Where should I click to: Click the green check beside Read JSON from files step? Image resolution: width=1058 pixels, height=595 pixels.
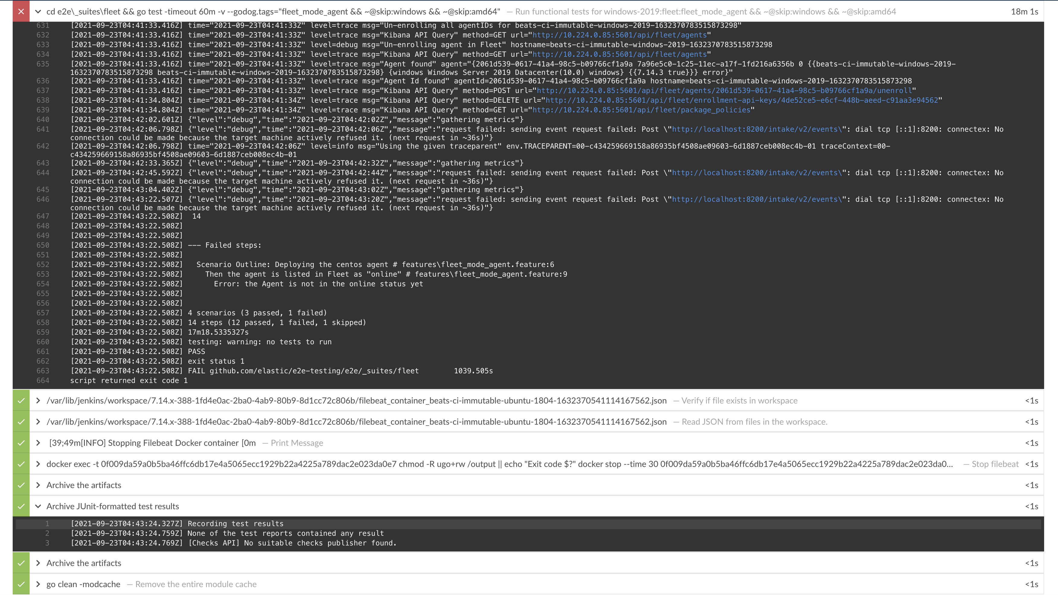(x=21, y=422)
